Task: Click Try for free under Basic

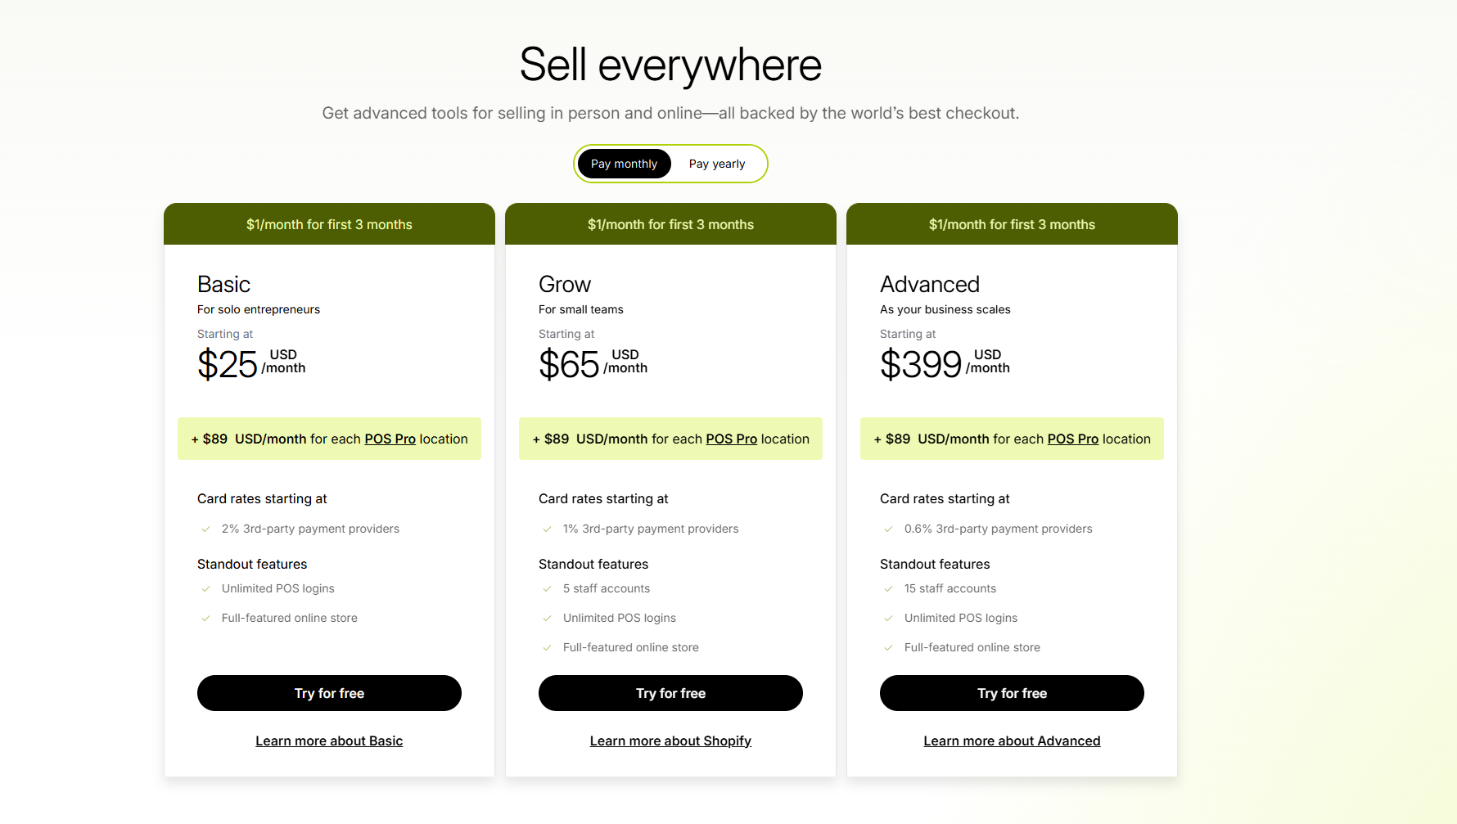Action: 329,693
